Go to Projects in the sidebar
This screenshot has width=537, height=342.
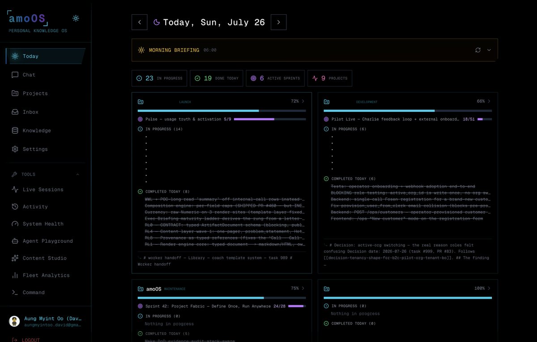46,93
